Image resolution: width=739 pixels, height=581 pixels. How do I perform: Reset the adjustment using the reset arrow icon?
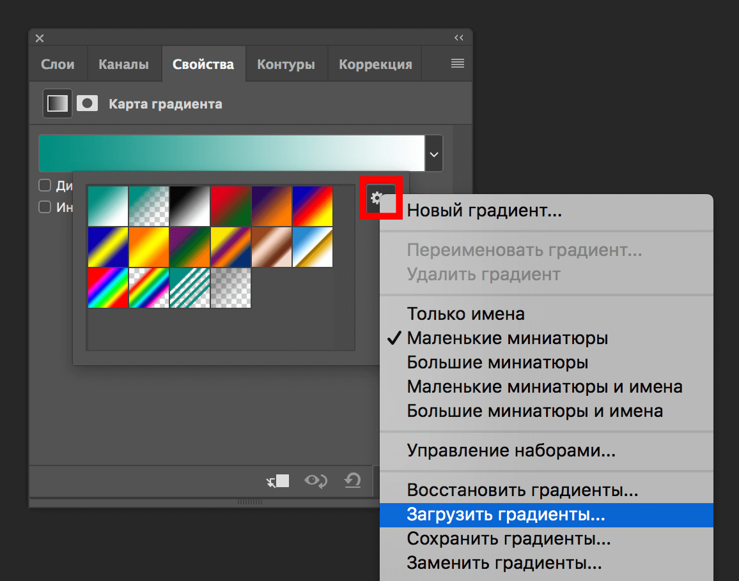[x=352, y=481]
